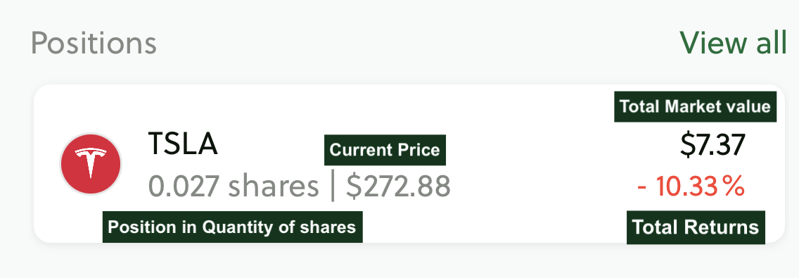
Task: Click the dollar sign in $7.37
Action: pyautogui.click(x=688, y=144)
